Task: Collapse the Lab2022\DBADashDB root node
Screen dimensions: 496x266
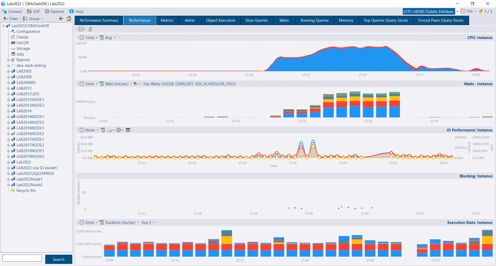Action: point(4,26)
